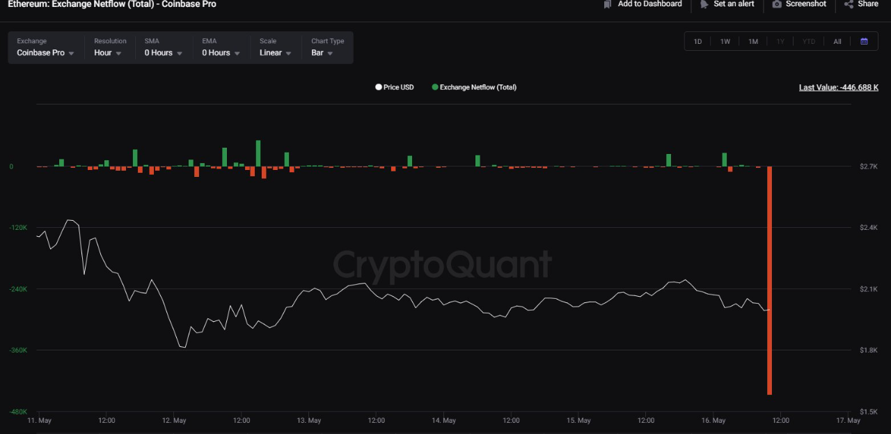Open the calendar date range picker

click(x=865, y=41)
